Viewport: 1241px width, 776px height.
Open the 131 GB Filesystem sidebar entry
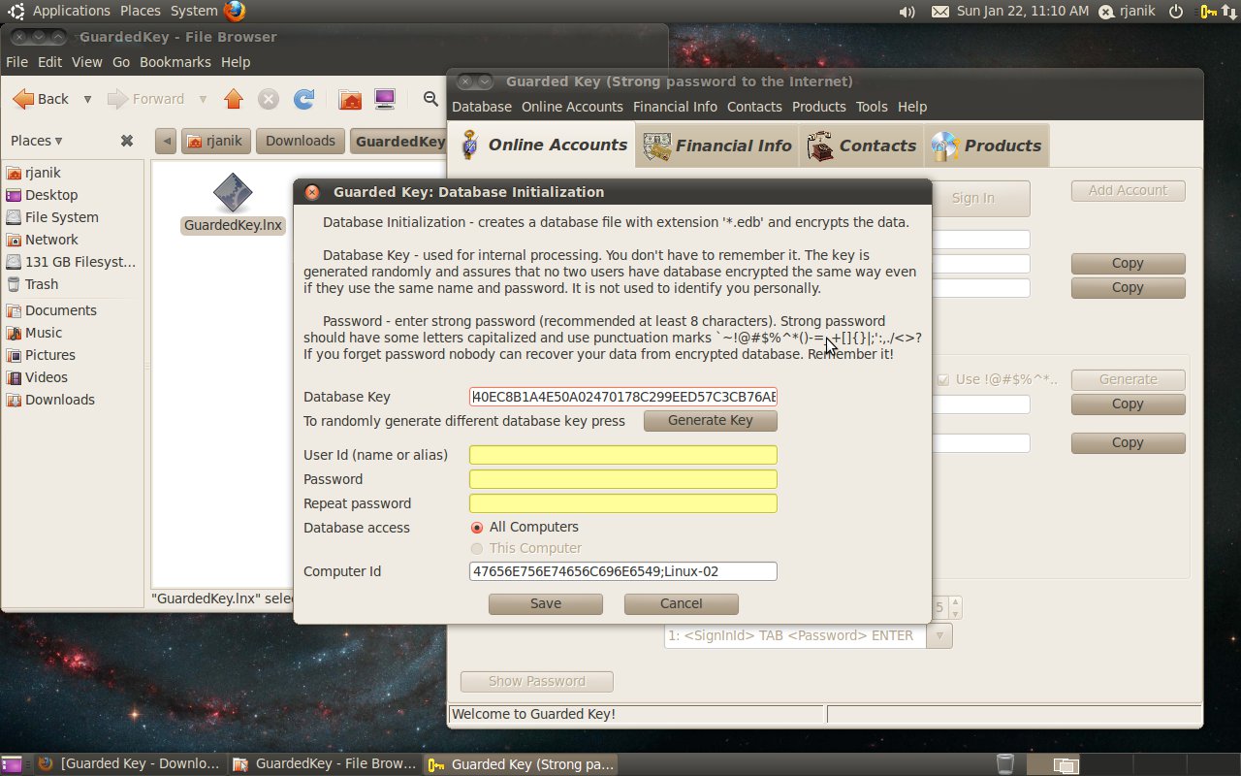coord(73,262)
